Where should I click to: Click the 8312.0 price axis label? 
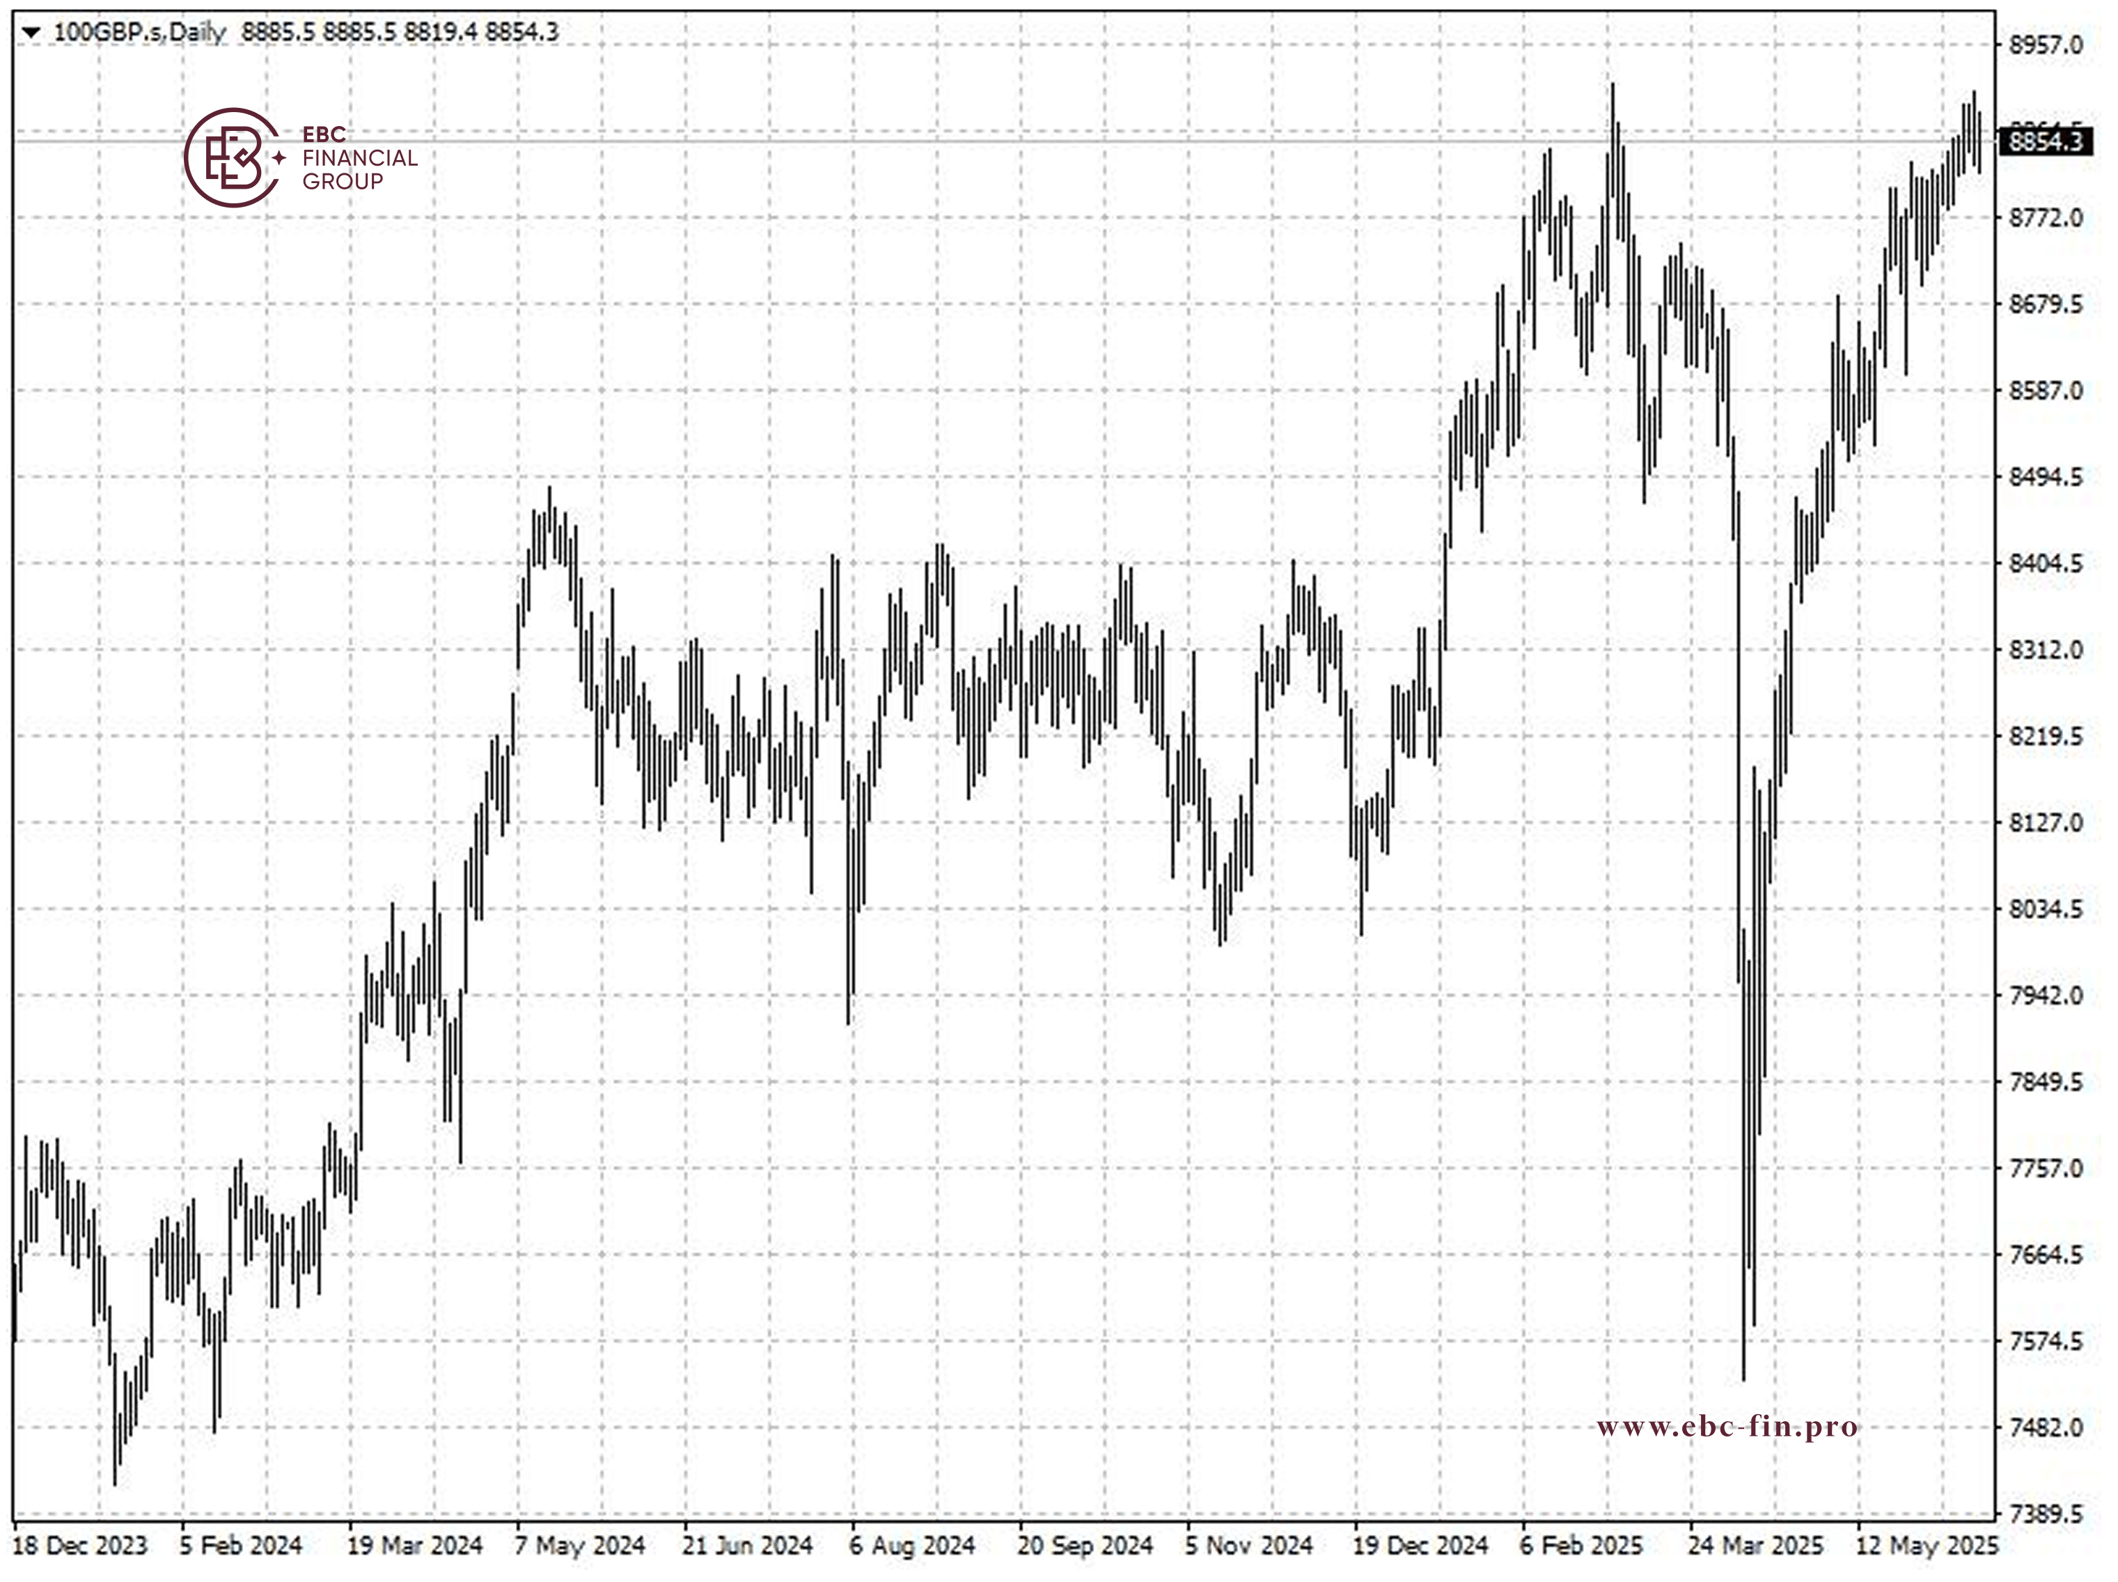click(x=2046, y=650)
